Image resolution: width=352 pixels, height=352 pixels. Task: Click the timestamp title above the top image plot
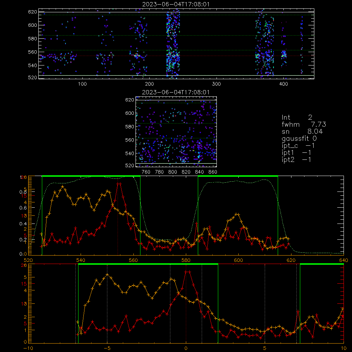coord(176,4)
